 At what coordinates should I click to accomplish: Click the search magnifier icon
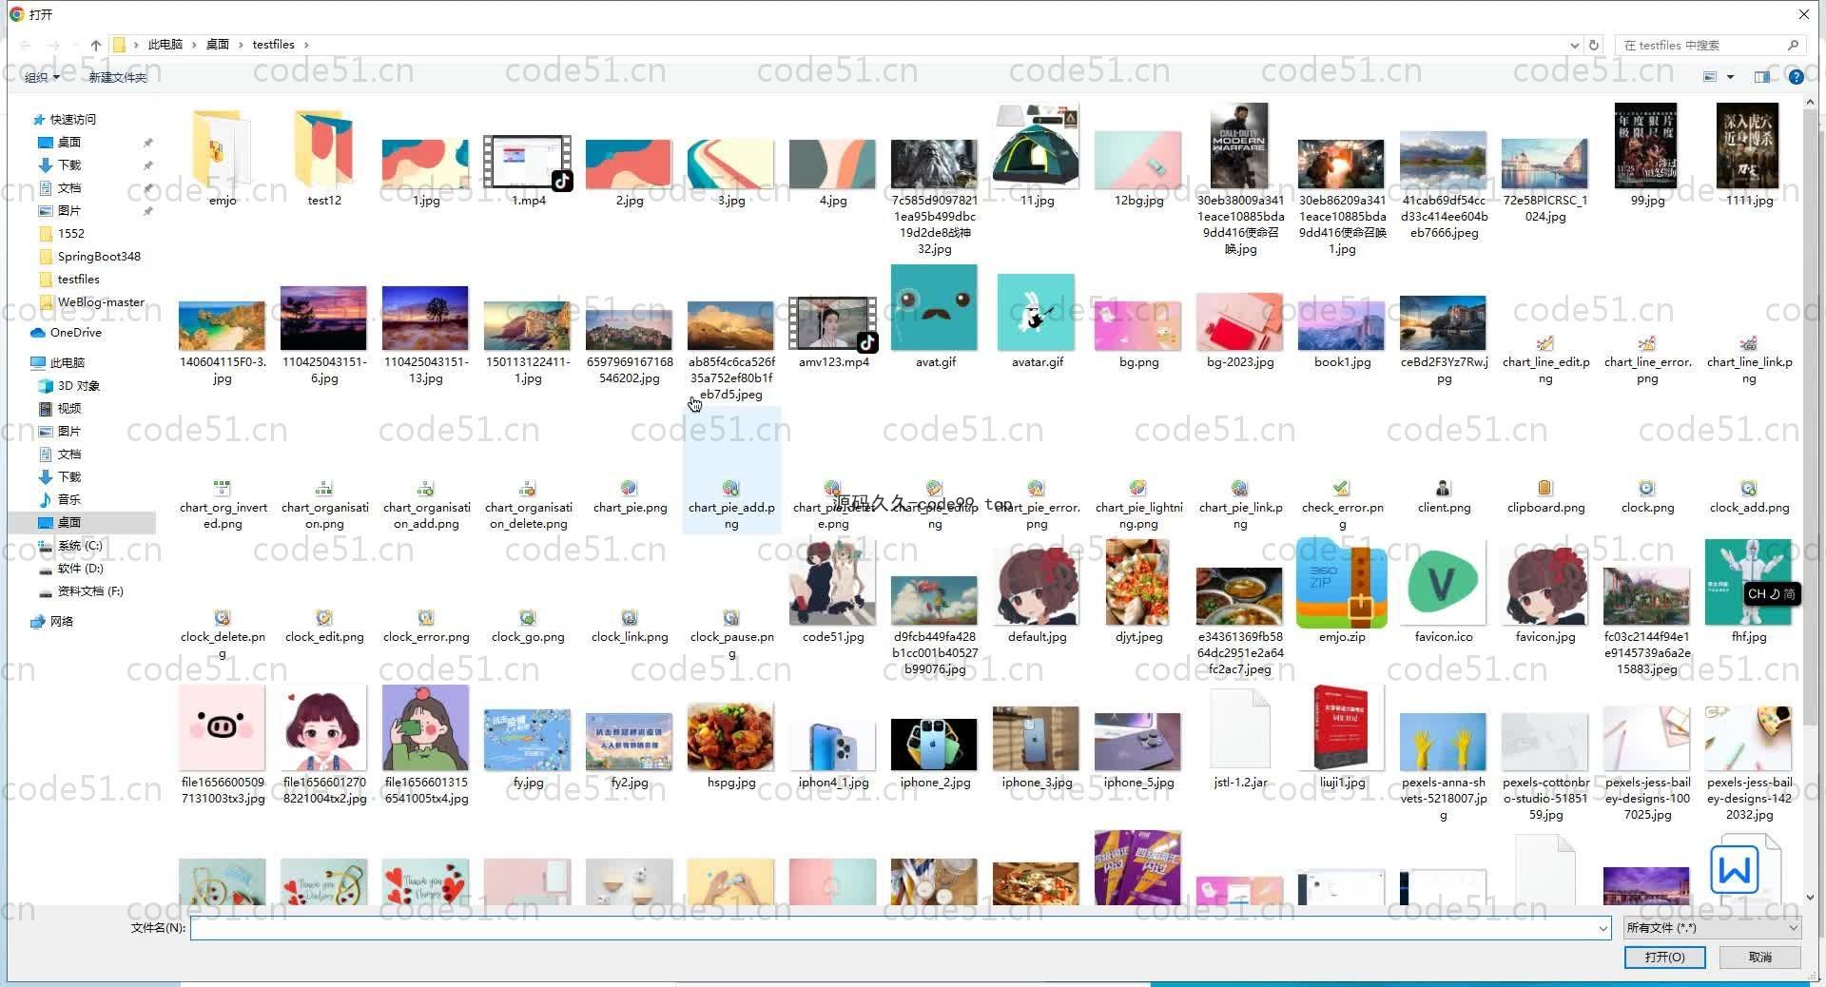click(1793, 45)
